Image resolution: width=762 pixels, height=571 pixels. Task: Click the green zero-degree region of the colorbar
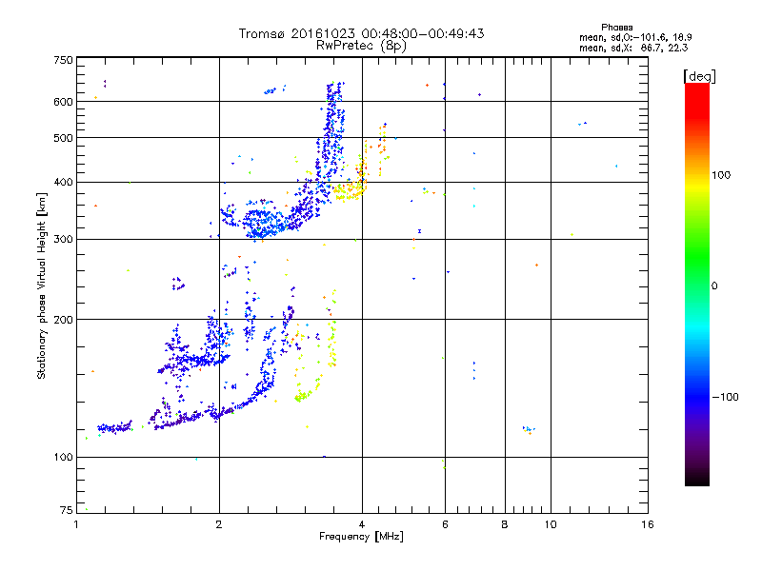click(x=697, y=285)
